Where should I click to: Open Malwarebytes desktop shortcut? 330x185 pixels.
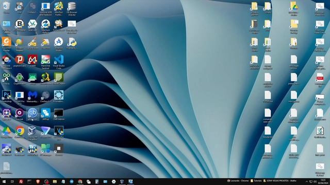(x=32, y=97)
